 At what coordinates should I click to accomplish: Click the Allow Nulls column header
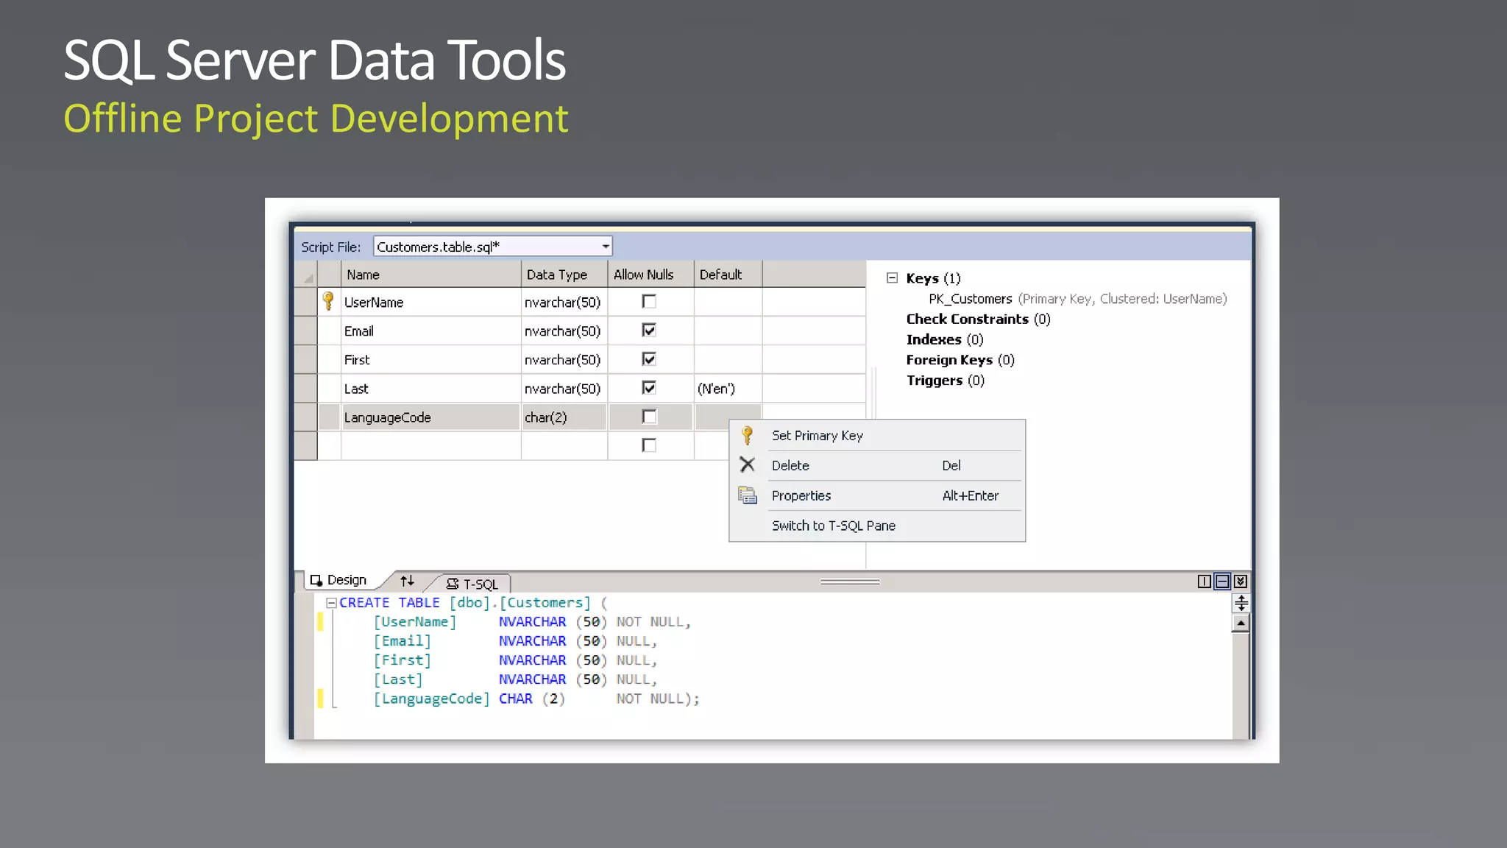pos(650,275)
